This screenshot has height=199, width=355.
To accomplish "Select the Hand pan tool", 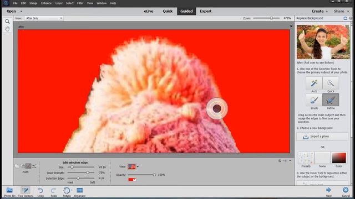I will [x=7, y=29].
